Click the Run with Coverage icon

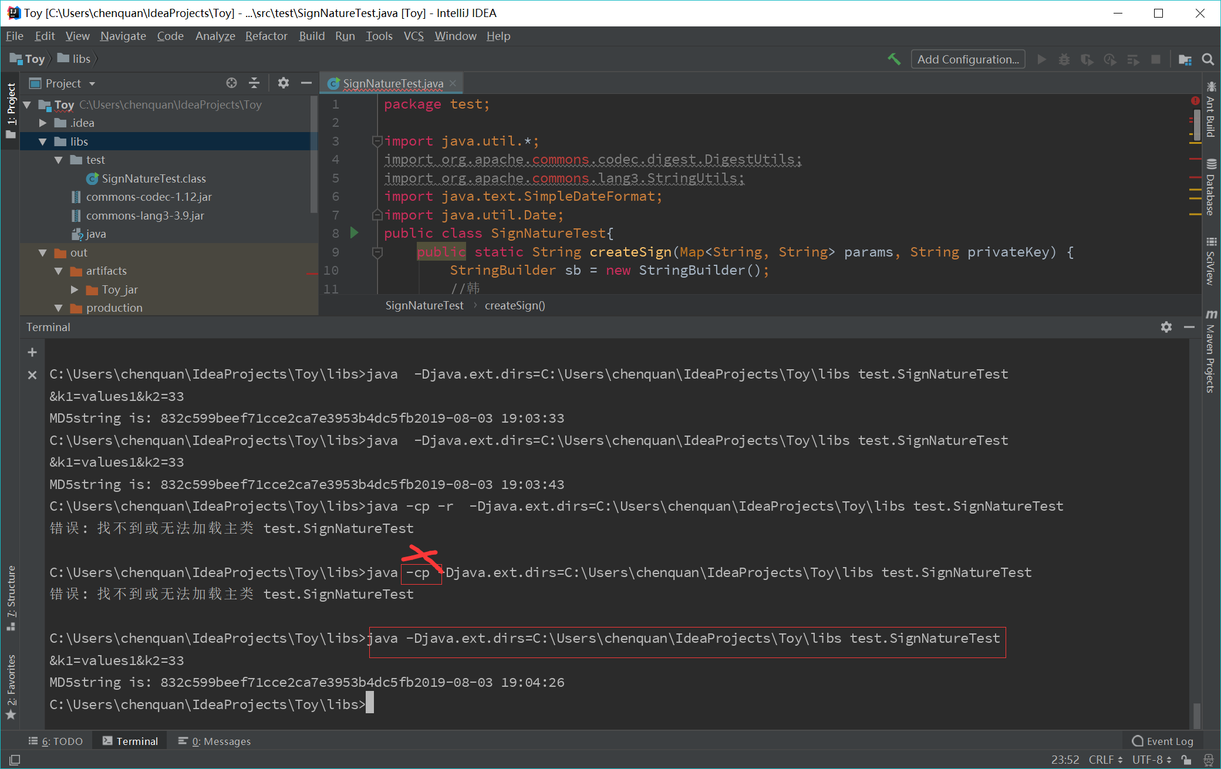pos(1087,59)
